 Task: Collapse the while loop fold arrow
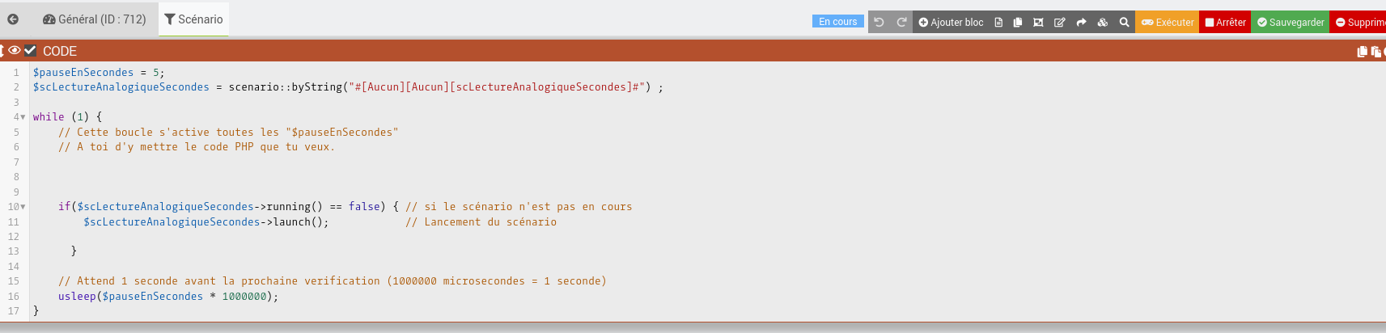pos(23,117)
